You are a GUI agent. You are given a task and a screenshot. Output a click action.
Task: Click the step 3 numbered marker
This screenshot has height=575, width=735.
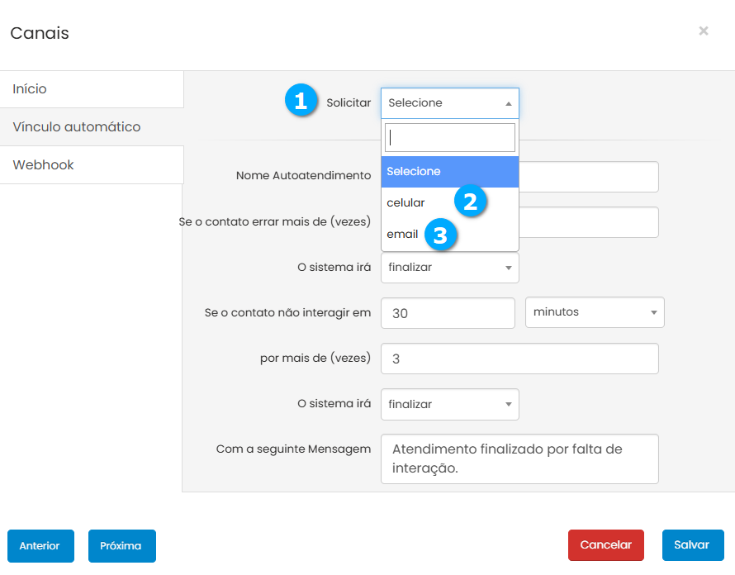click(x=440, y=235)
